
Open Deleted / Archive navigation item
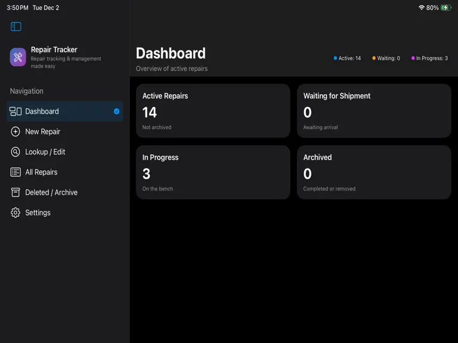[65, 192]
